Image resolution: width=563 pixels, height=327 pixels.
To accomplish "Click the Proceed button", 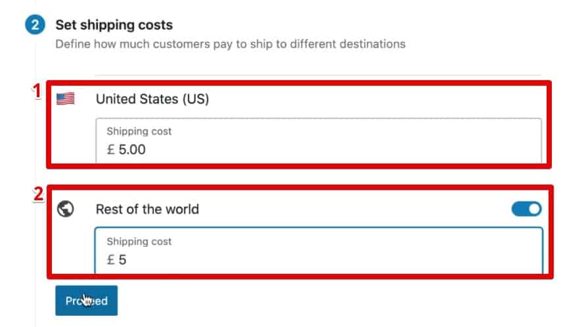I will coord(86,301).
